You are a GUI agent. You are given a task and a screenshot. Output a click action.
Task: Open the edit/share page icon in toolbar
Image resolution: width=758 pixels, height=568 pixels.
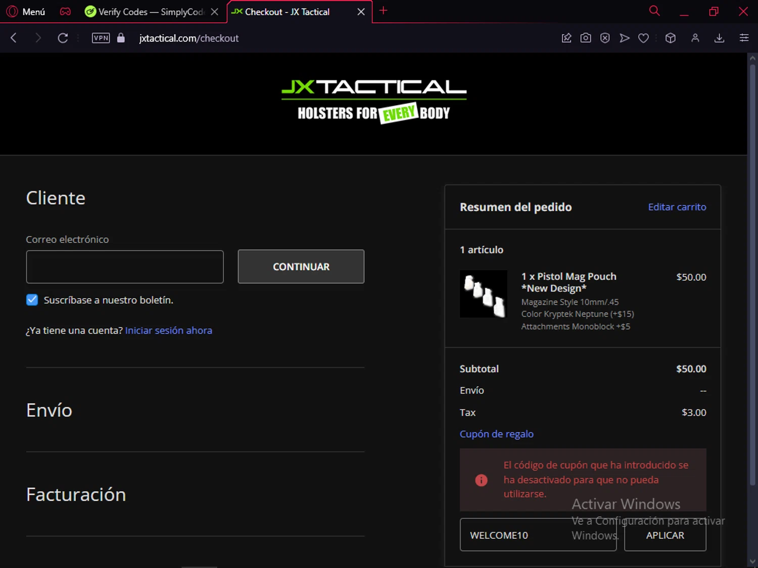click(x=566, y=38)
